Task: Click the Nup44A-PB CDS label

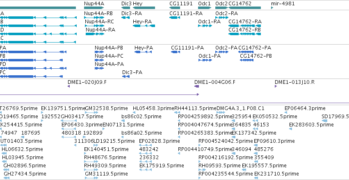Action: [x=109, y=48]
